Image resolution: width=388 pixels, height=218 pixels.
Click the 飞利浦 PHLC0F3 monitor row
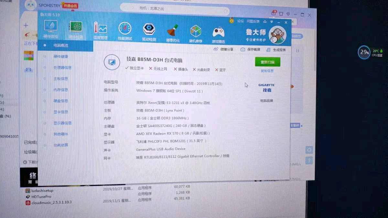coord(171,141)
